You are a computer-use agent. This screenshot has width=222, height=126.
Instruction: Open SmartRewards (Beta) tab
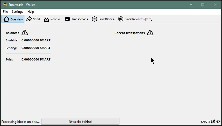coord(135,19)
